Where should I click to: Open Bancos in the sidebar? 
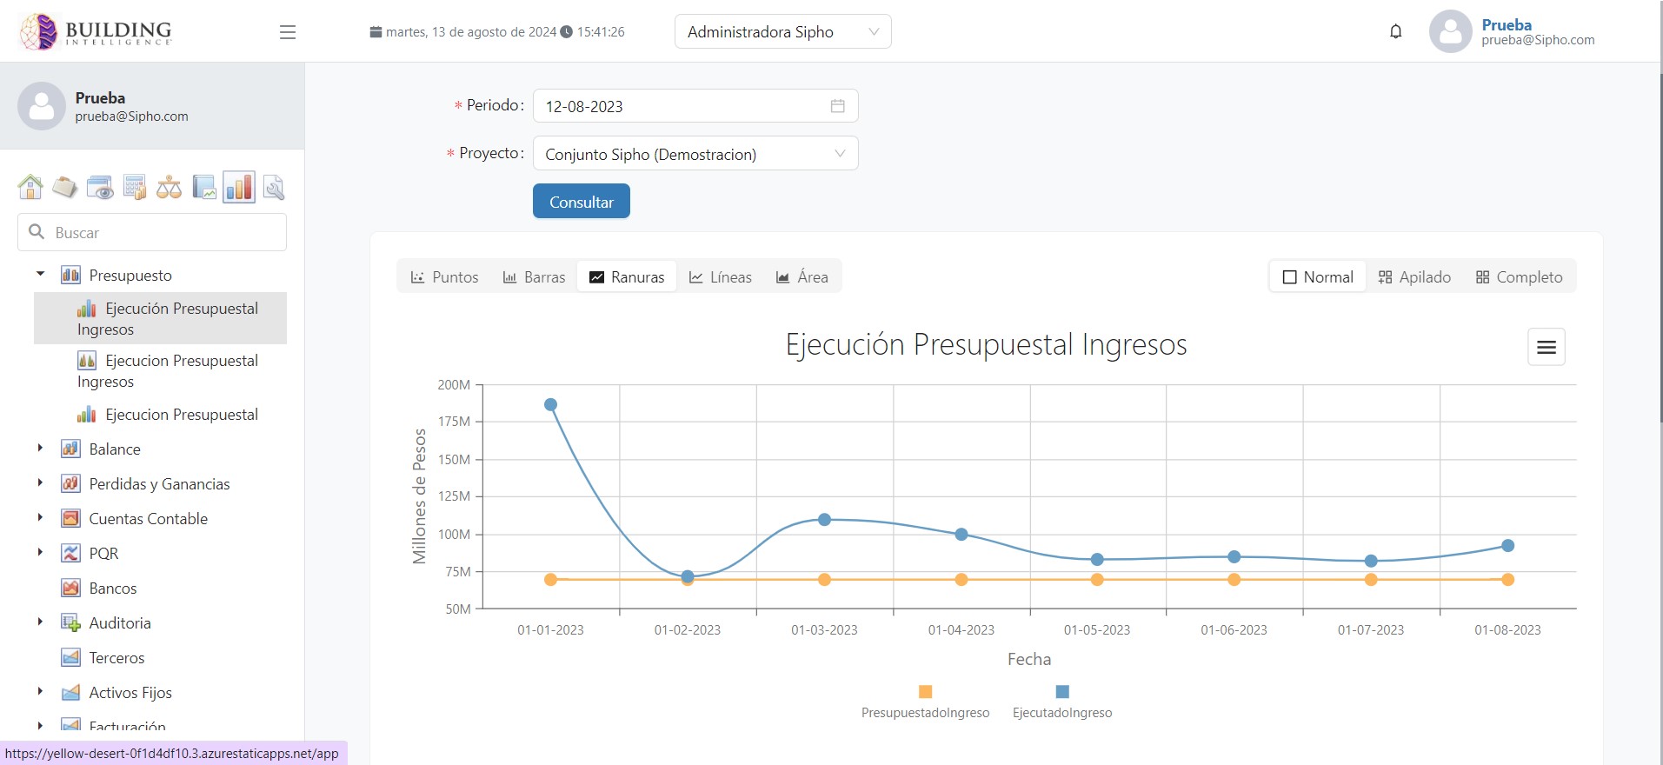point(112,589)
